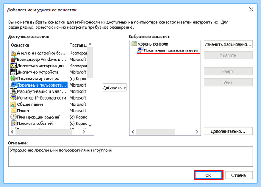Select the Диспетчер устройств snap-in icon
Viewport: 261px width, 187px height.
[x=13, y=72]
